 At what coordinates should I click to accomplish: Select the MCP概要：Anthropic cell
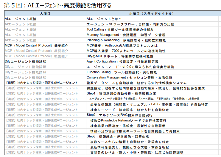(x=122, y=46)
